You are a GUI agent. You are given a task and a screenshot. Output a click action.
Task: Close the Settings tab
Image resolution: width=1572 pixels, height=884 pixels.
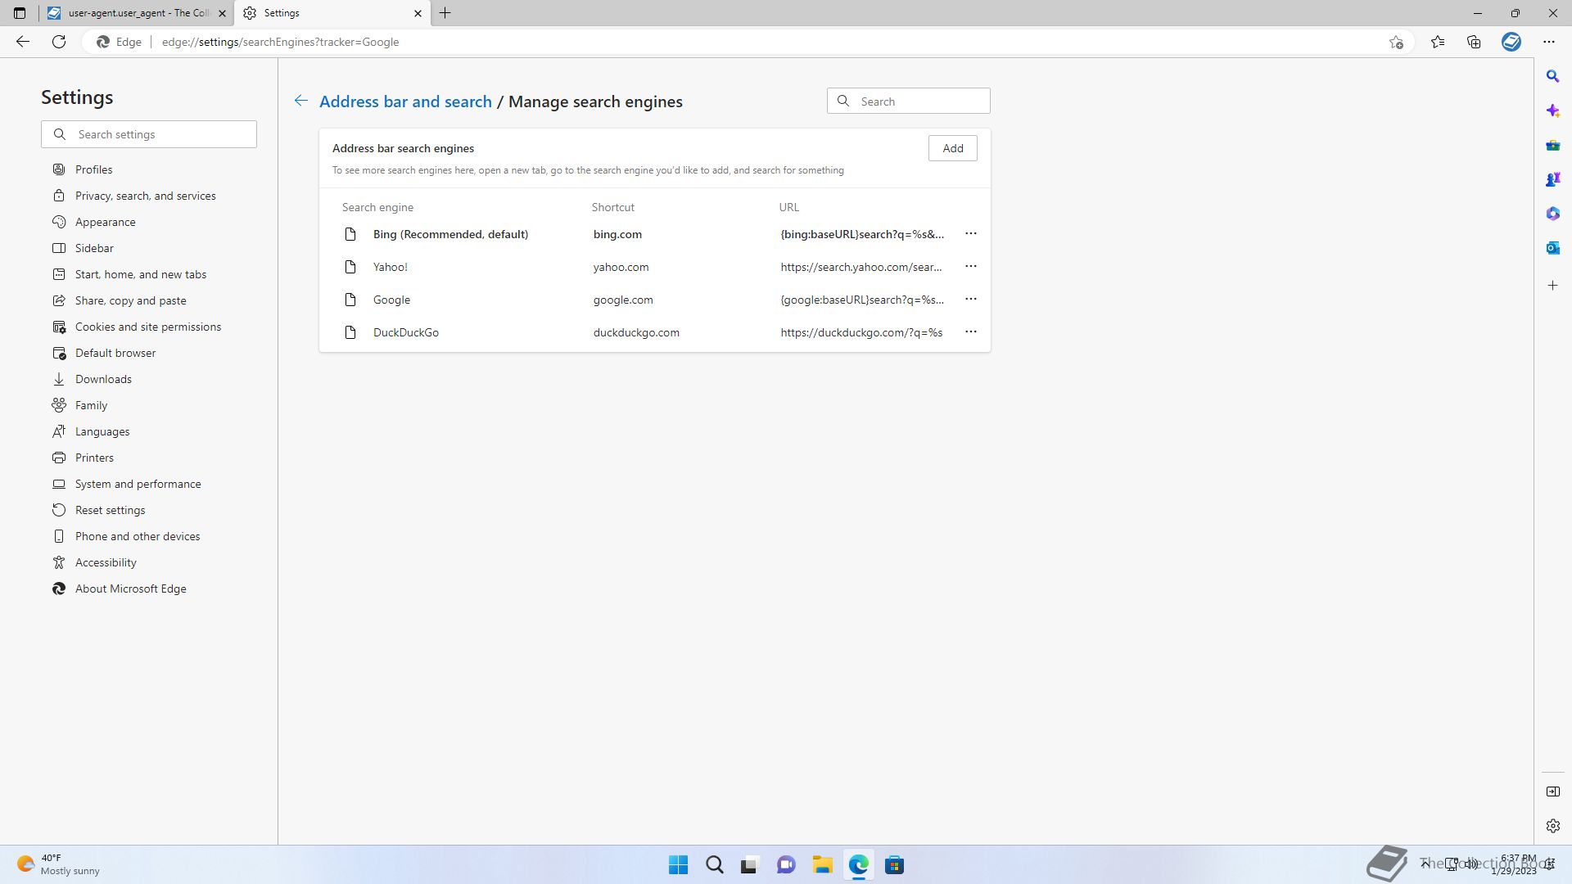(x=418, y=13)
